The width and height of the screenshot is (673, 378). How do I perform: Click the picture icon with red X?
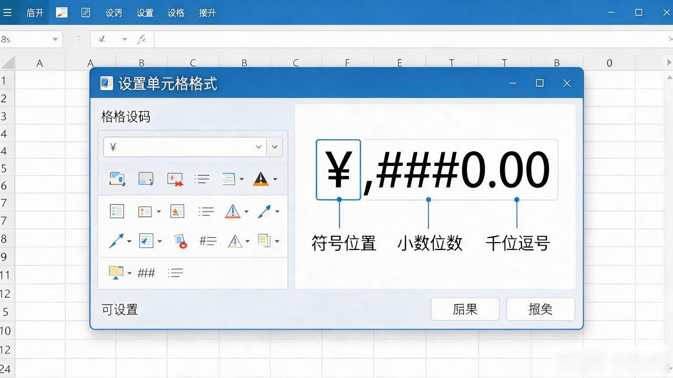pos(175,179)
